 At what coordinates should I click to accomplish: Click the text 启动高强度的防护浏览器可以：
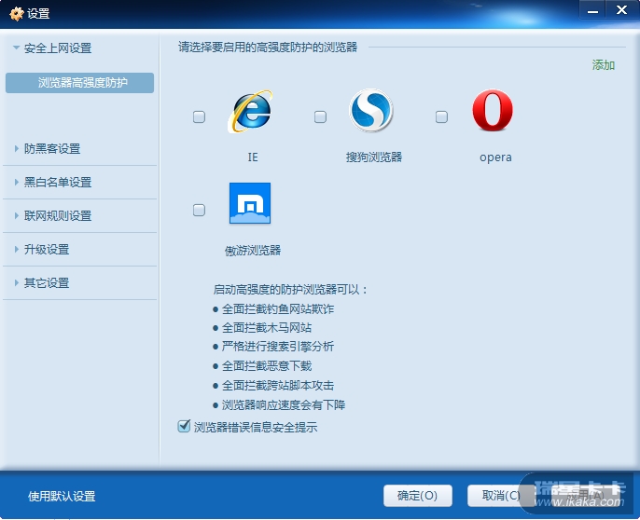[290, 290]
